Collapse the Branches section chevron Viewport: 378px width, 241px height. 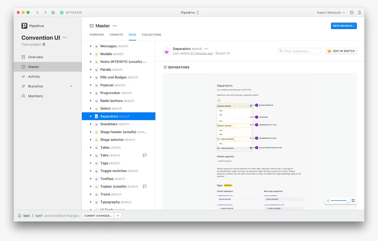[x=71, y=86]
